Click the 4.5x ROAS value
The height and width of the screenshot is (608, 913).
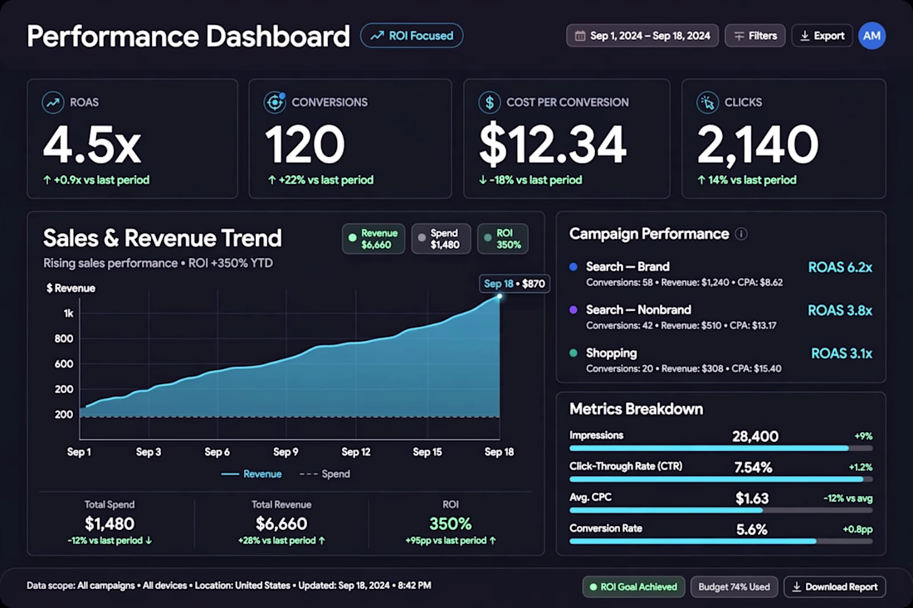[92, 145]
